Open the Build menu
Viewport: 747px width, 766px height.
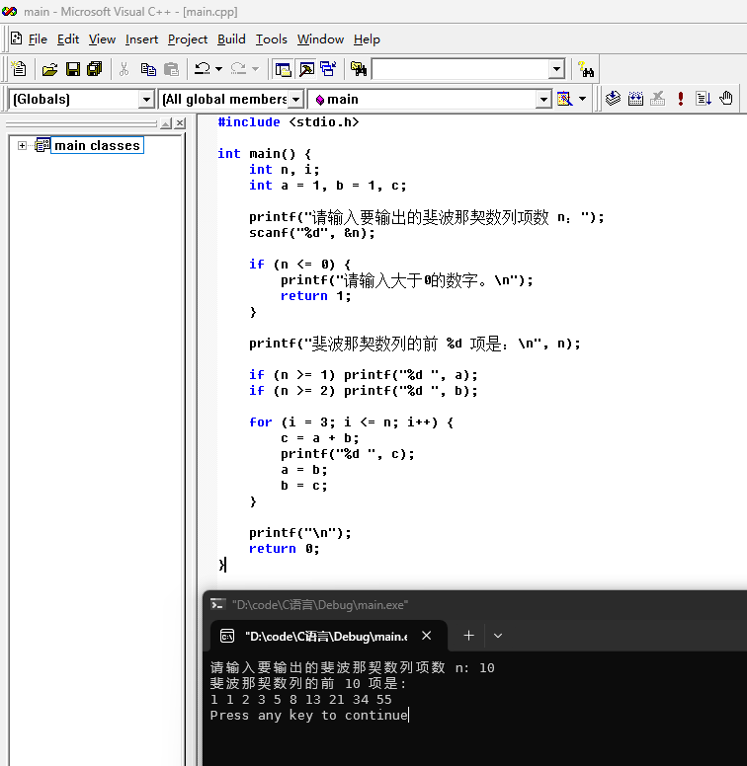coord(231,39)
